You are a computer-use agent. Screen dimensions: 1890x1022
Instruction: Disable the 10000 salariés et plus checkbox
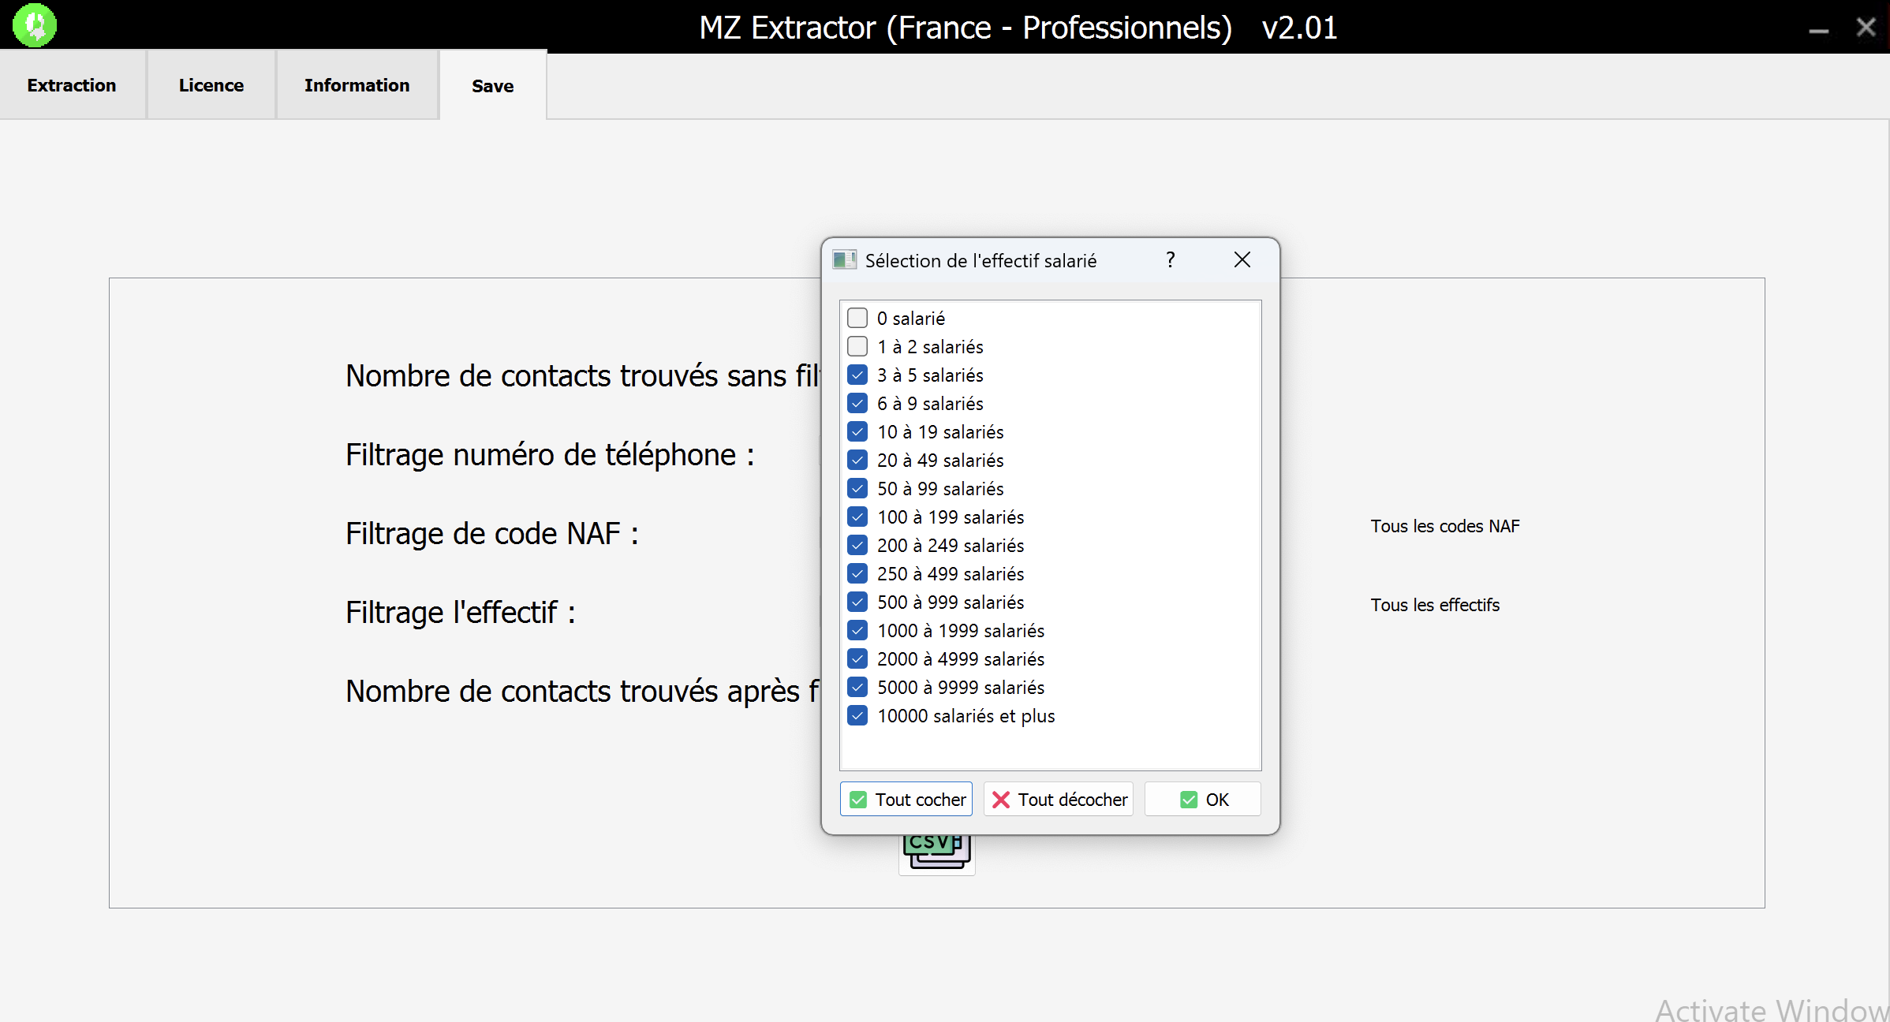click(x=857, y=715)
